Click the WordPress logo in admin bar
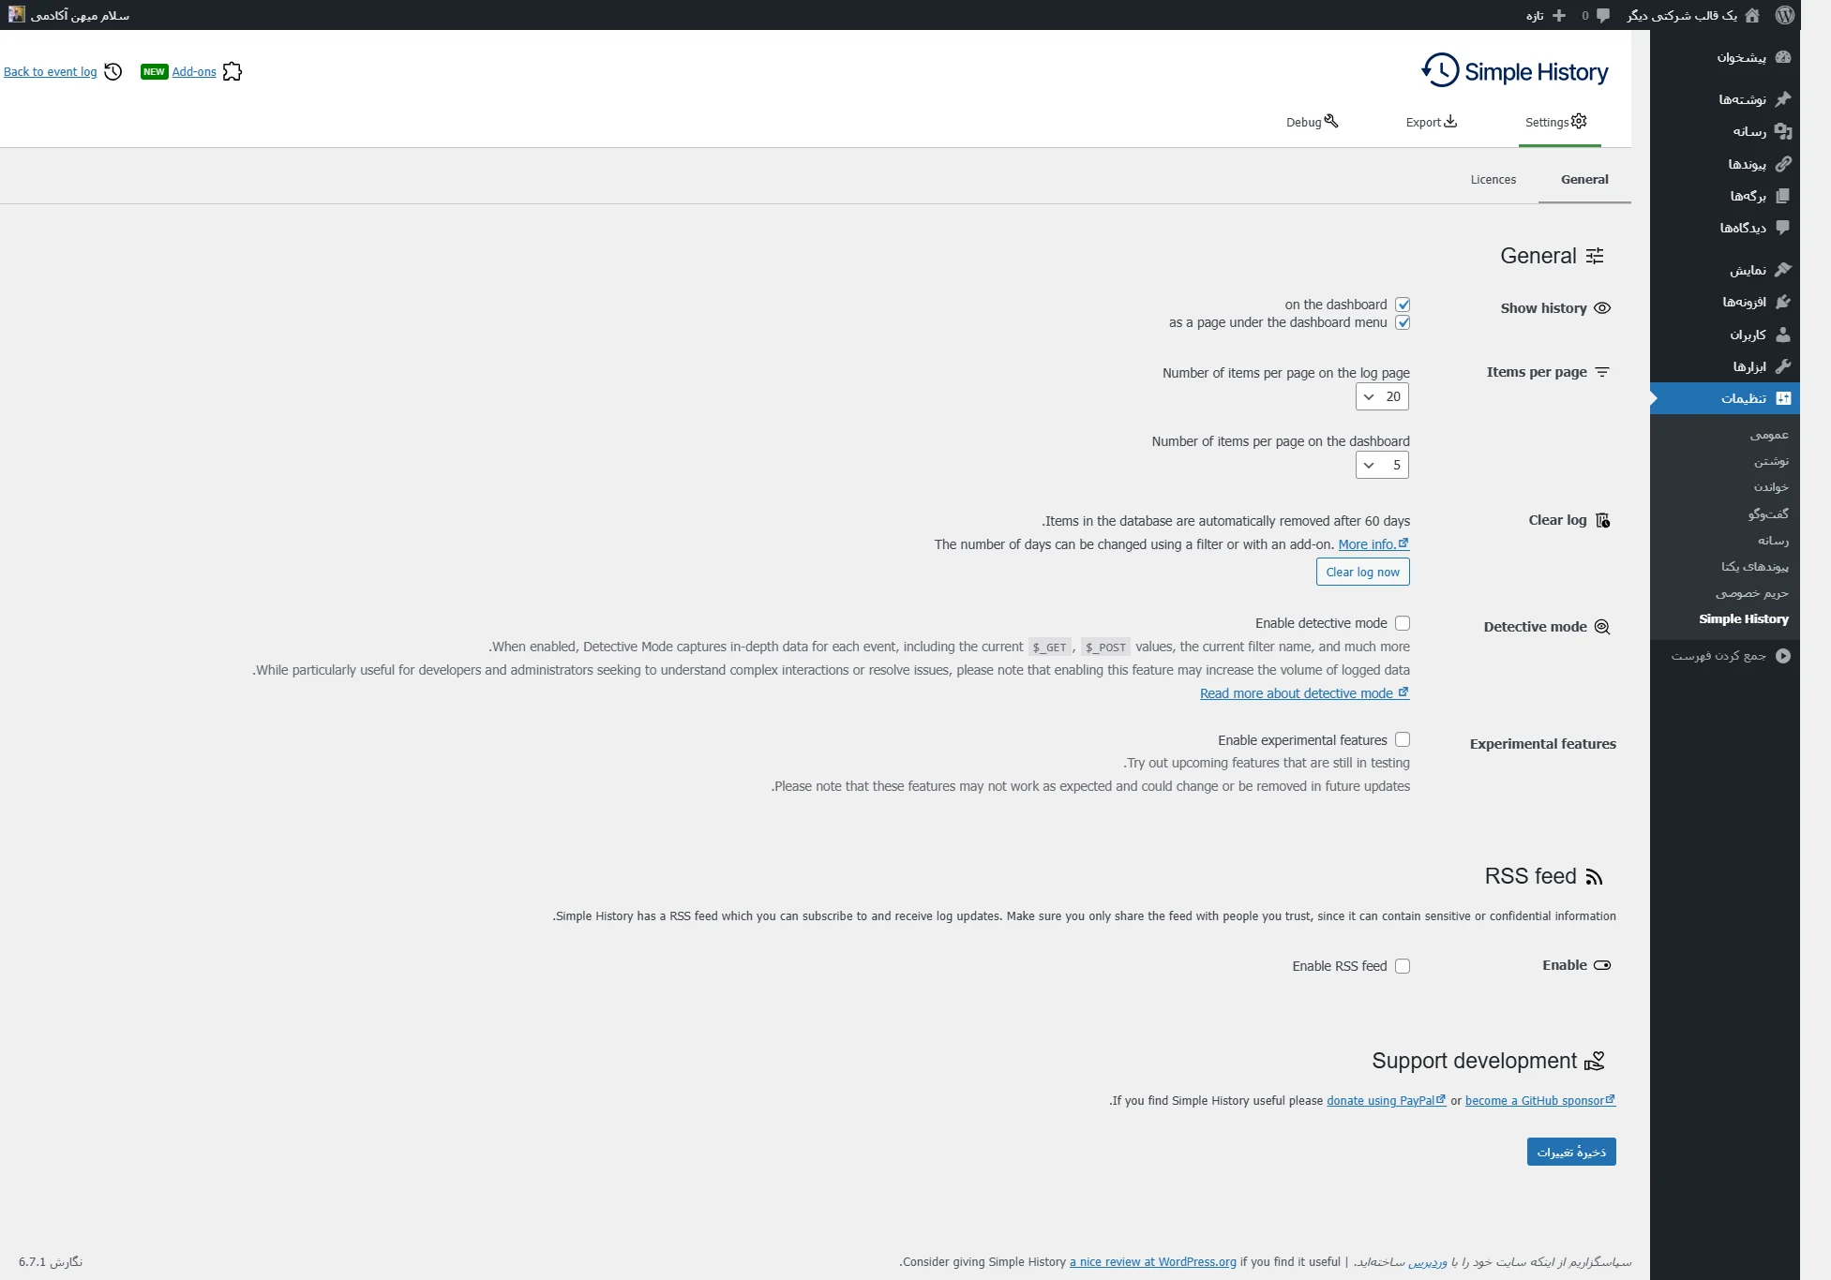 click(x=1784, y=15)
